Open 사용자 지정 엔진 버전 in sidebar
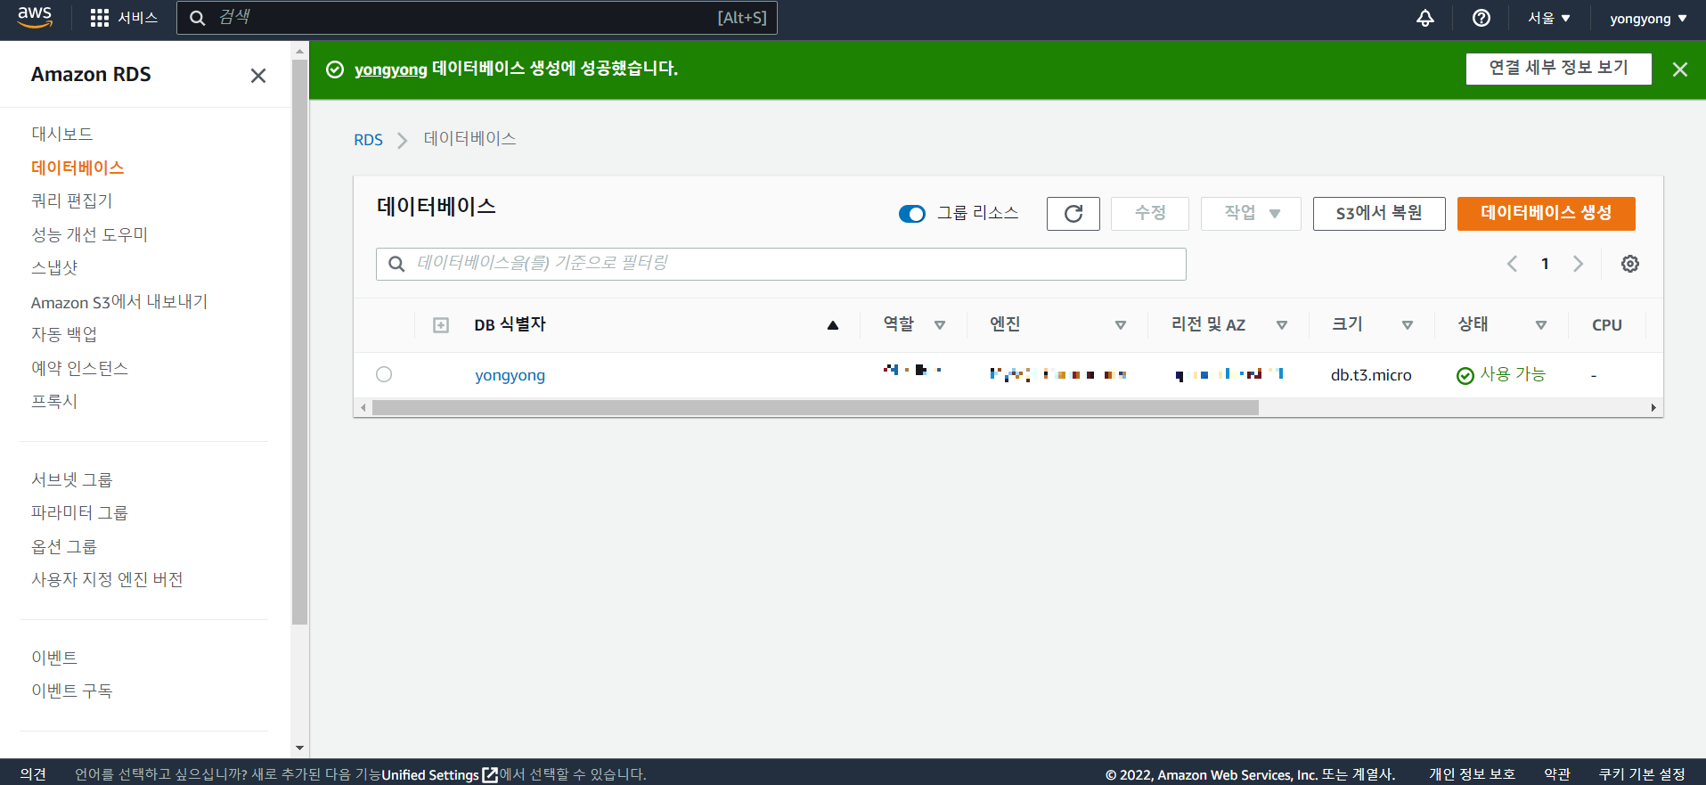The width and height of the screenshot is (1706, 785). tap(107, 579)
